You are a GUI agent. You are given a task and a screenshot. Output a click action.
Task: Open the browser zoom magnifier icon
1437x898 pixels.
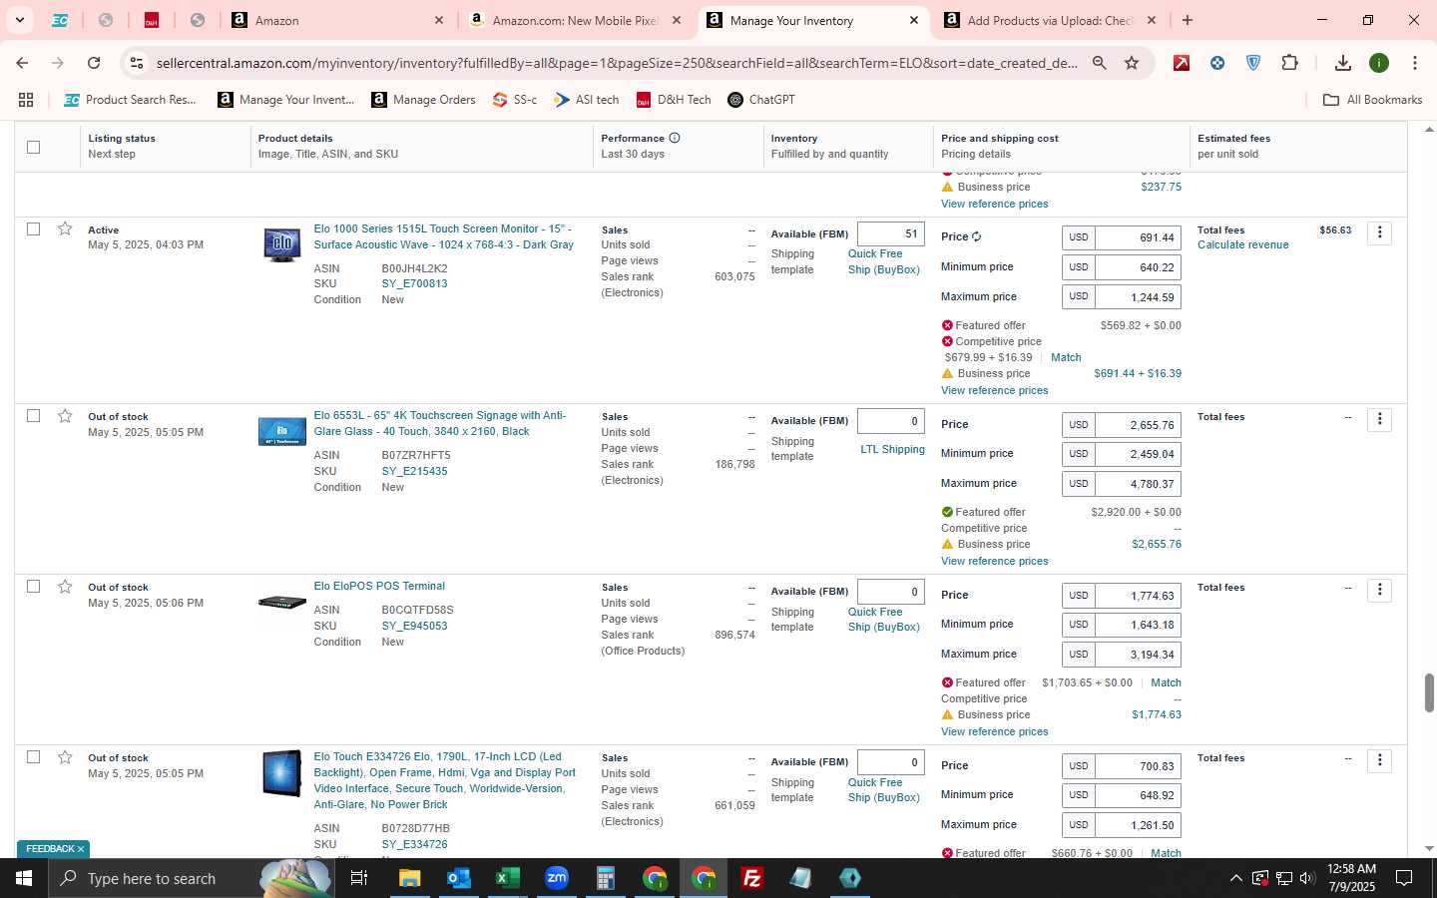[1099, 63]
